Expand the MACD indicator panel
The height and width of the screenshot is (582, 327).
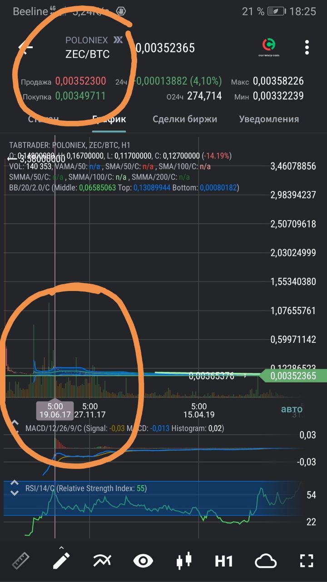[x=15, y=426]
